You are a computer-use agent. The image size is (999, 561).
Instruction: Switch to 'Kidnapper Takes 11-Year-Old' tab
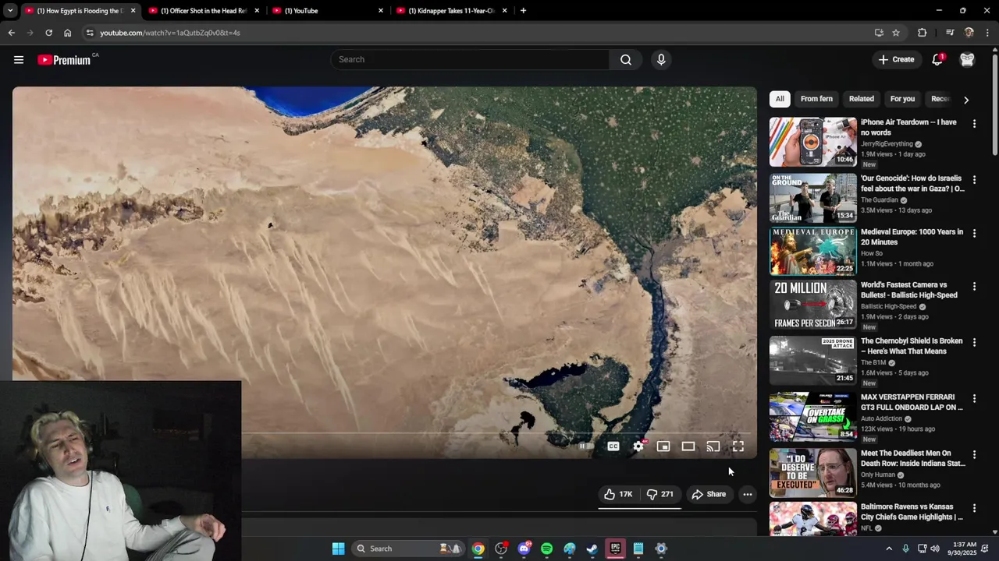pyautogui.click(x=451, y=11)
